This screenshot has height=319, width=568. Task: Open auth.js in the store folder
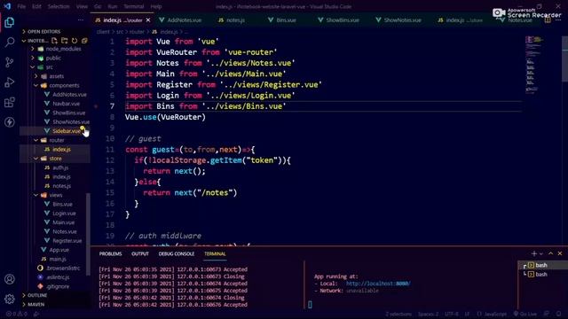click(x=60, y=167)
